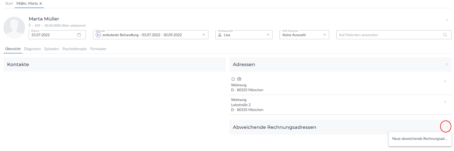Close the Müller, Marta tab
This screenshot has height=151, width=454.
coord(41,4)
